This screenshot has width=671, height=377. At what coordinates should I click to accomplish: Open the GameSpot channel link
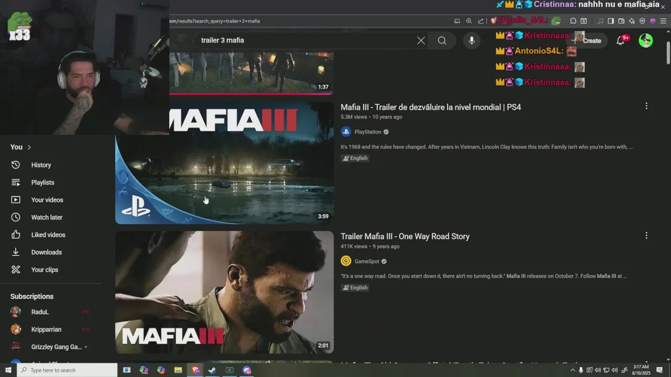pyautogui.click(x=366, y=261)
